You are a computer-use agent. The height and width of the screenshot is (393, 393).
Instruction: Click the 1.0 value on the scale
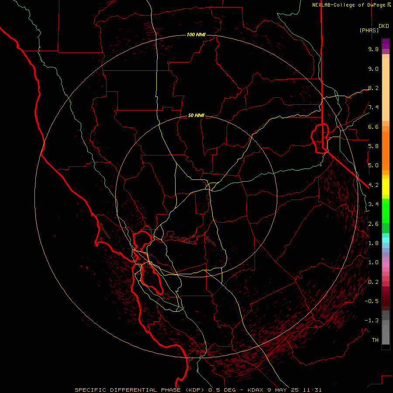373,262
